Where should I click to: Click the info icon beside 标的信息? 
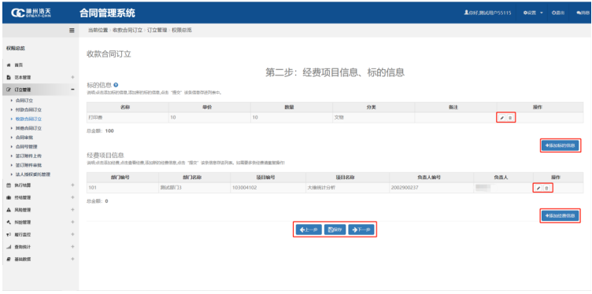116,85
